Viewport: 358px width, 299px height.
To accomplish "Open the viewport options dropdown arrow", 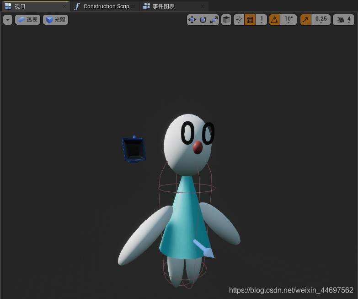I will pyautogui.click(x=8, y=20).
